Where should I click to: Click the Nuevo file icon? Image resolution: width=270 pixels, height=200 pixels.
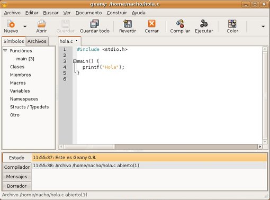coord(11,24)
